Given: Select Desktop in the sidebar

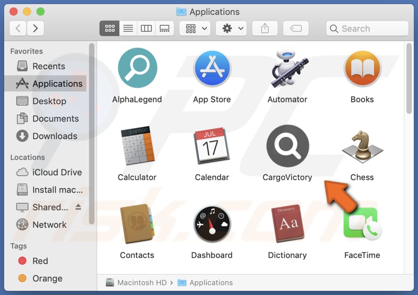Looking at the screenshot, I should (x=46, y=101).
